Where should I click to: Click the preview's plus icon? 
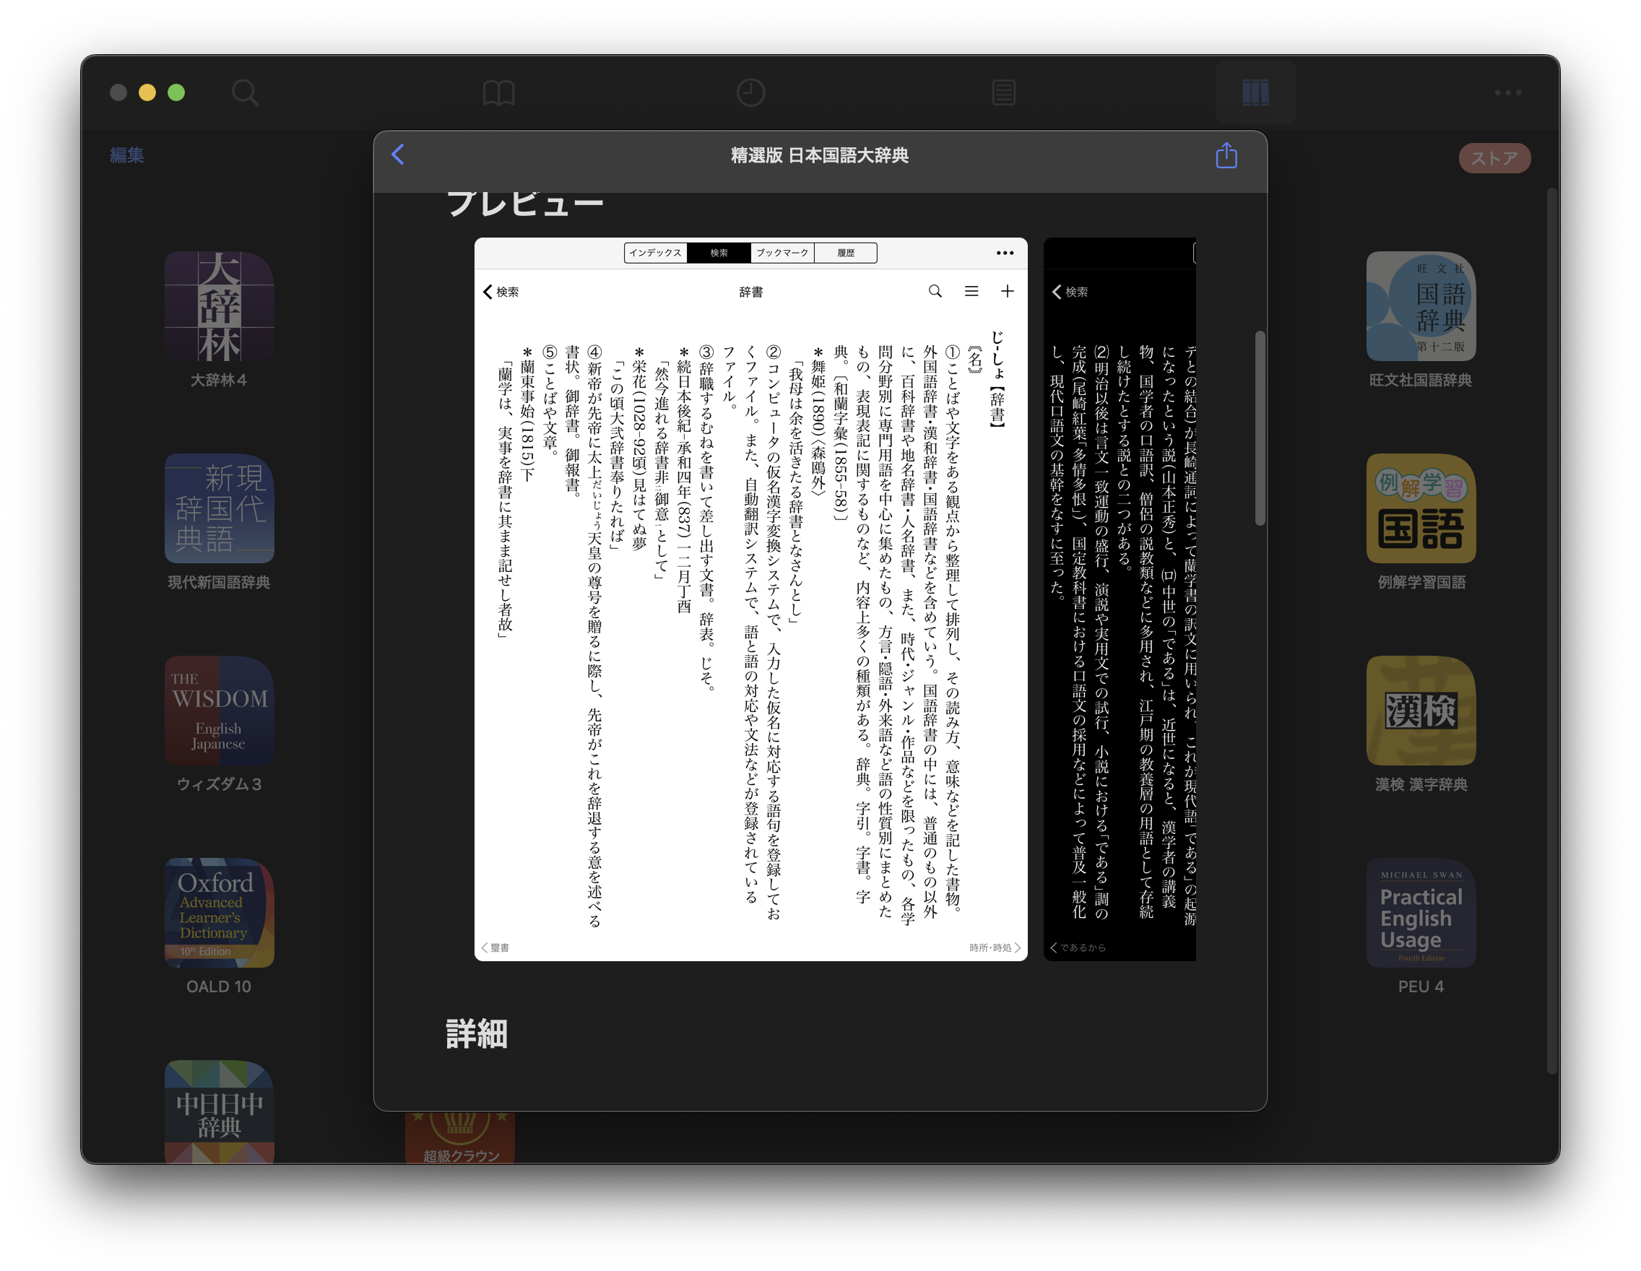coord(1008,292)
